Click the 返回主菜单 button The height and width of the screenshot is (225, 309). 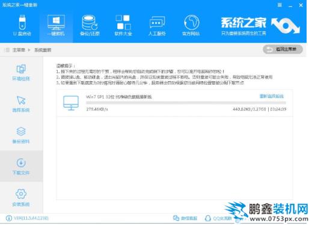pos(283,49)
